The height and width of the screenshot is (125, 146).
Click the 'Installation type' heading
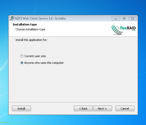pyautogui.click(x=25, y=24)
